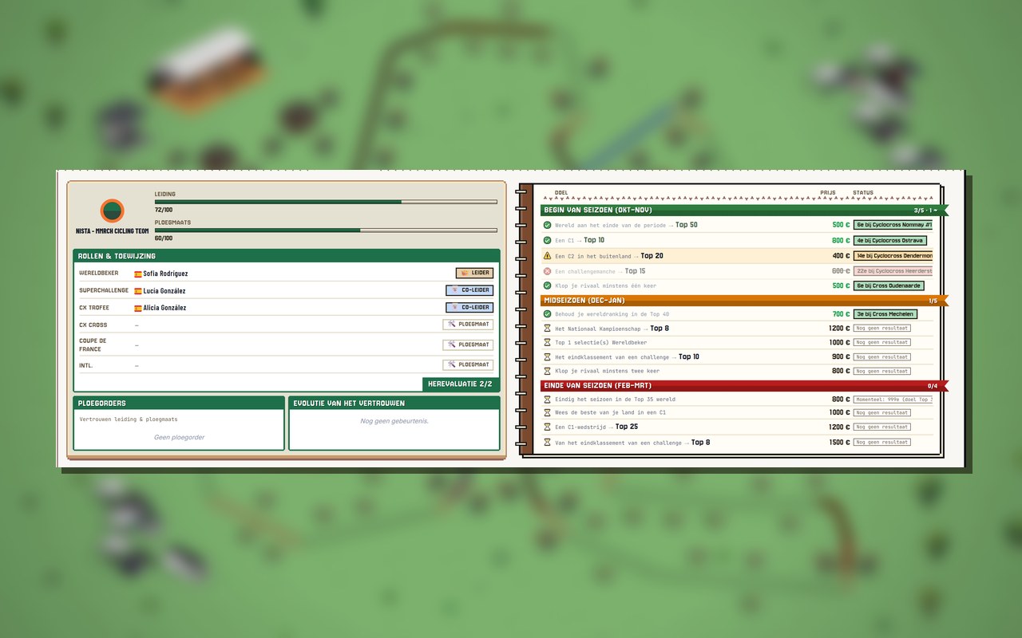The height and width of the screenshot is (638, 1022).
Task: Click the Leiding 72/100 progress bar
Action: click(x=326, y=202)
